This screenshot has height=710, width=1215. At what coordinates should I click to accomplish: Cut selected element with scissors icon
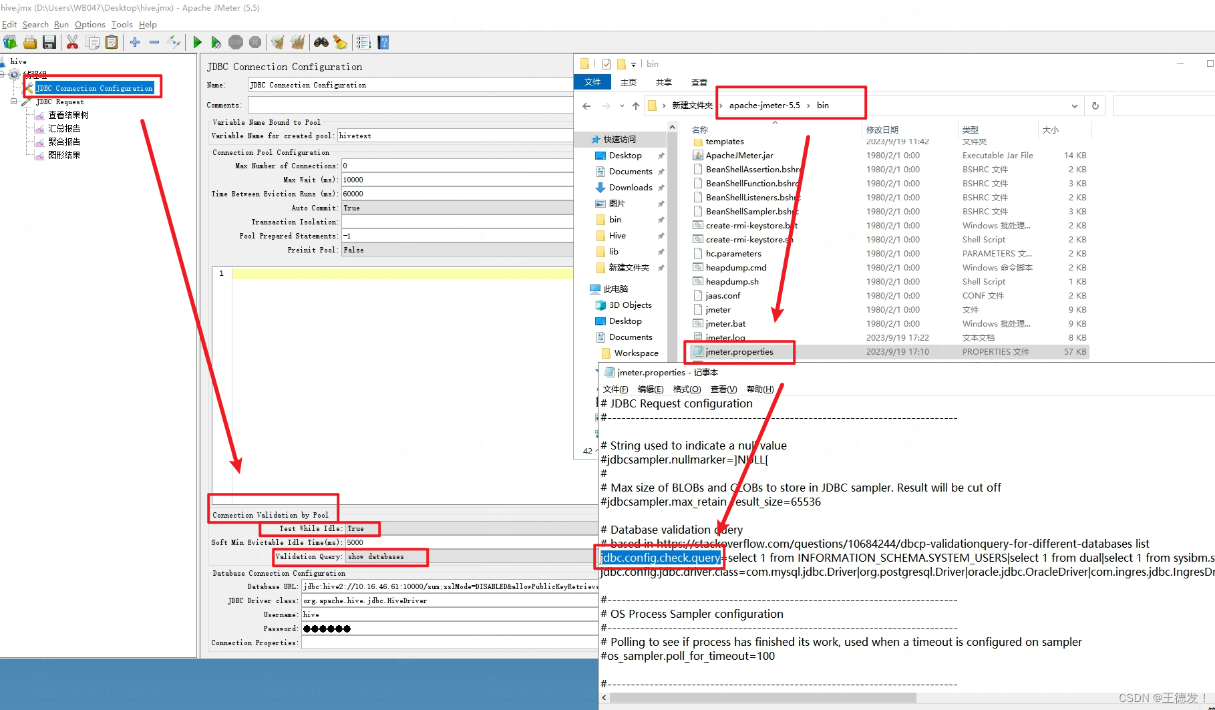tap(72, 41)
